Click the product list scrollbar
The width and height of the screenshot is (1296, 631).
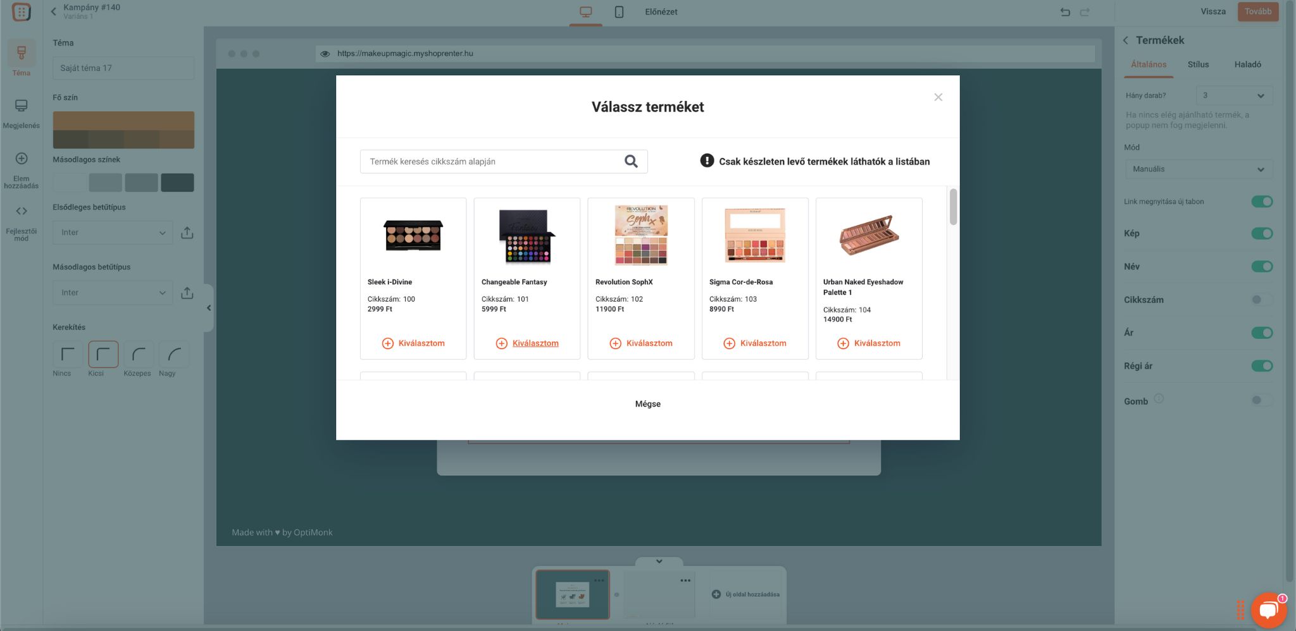pos(953,206)
